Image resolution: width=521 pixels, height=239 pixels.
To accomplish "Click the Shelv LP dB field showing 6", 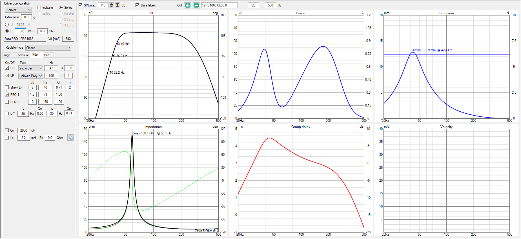I will coord(32,87).
